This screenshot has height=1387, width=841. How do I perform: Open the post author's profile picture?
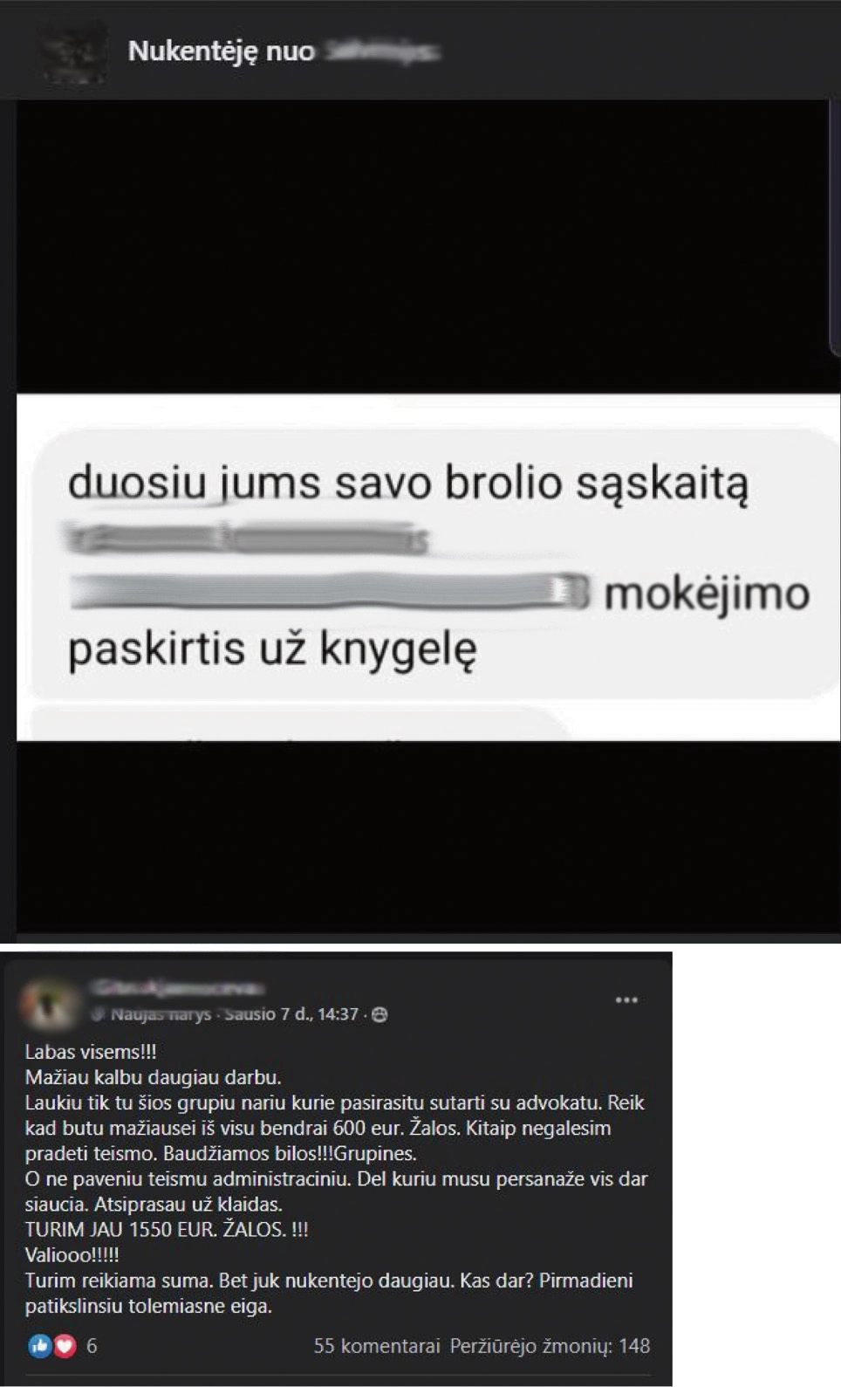tap(46, 1002)
